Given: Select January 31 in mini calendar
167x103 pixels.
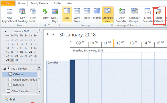Looking at the screenshot, I should pos(17,60).
